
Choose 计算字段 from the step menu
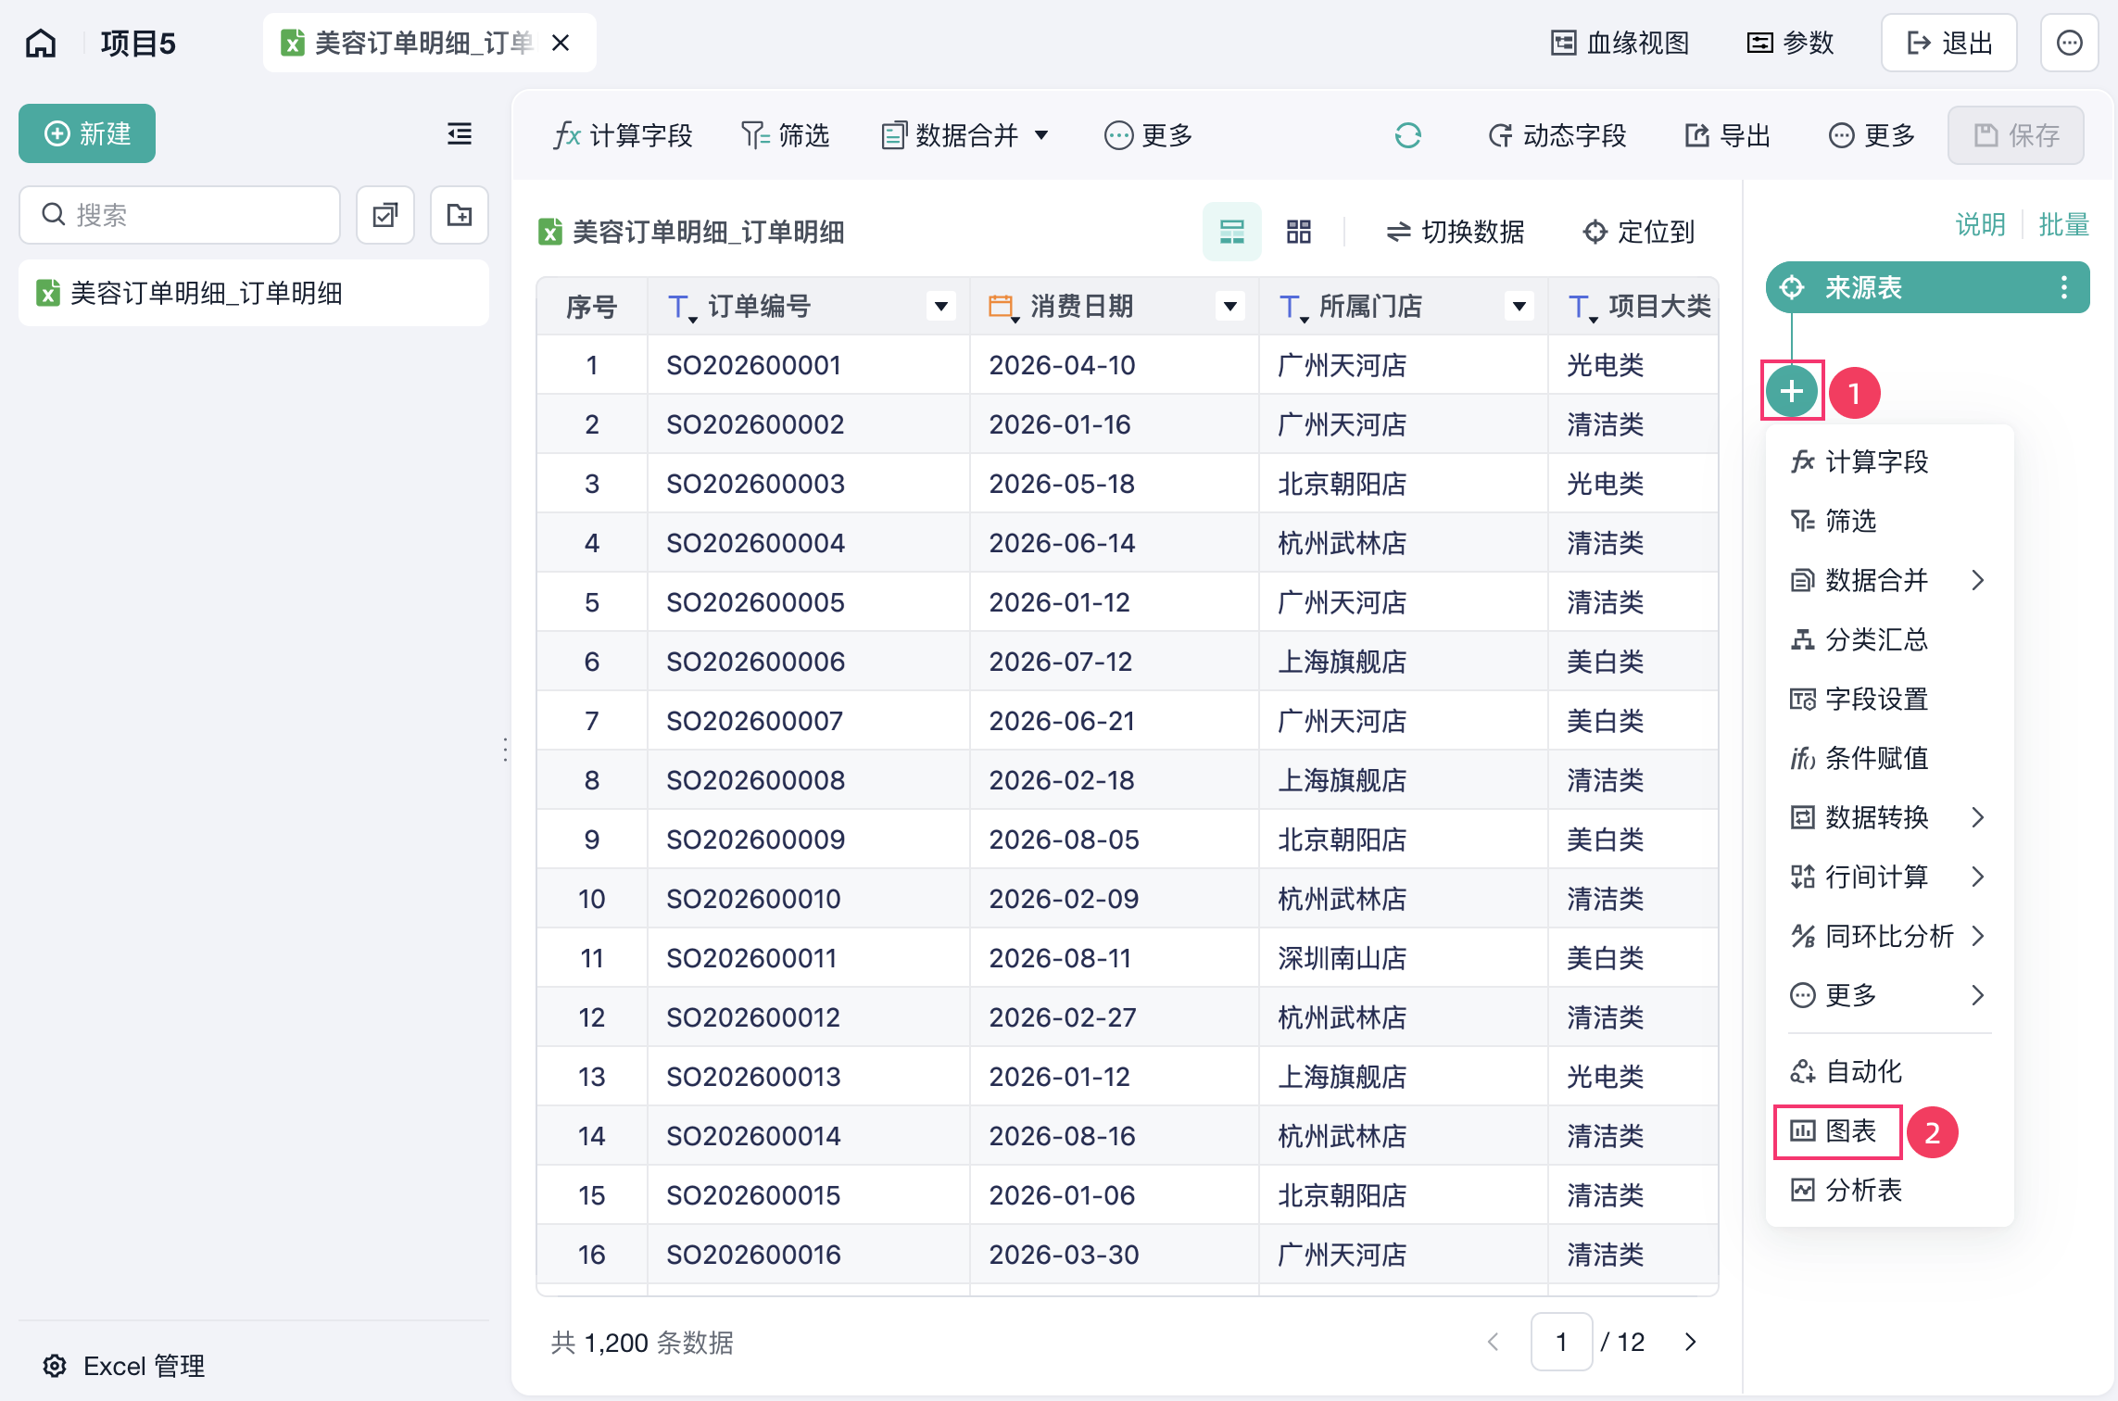point(1890,461)
